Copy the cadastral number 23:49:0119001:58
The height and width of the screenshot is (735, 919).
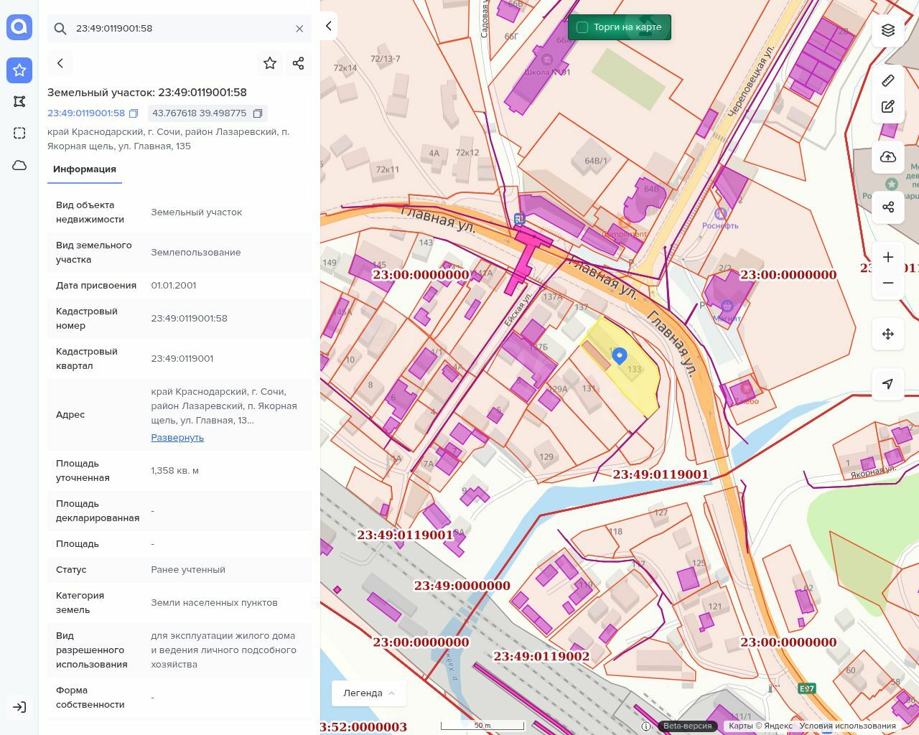134,113
